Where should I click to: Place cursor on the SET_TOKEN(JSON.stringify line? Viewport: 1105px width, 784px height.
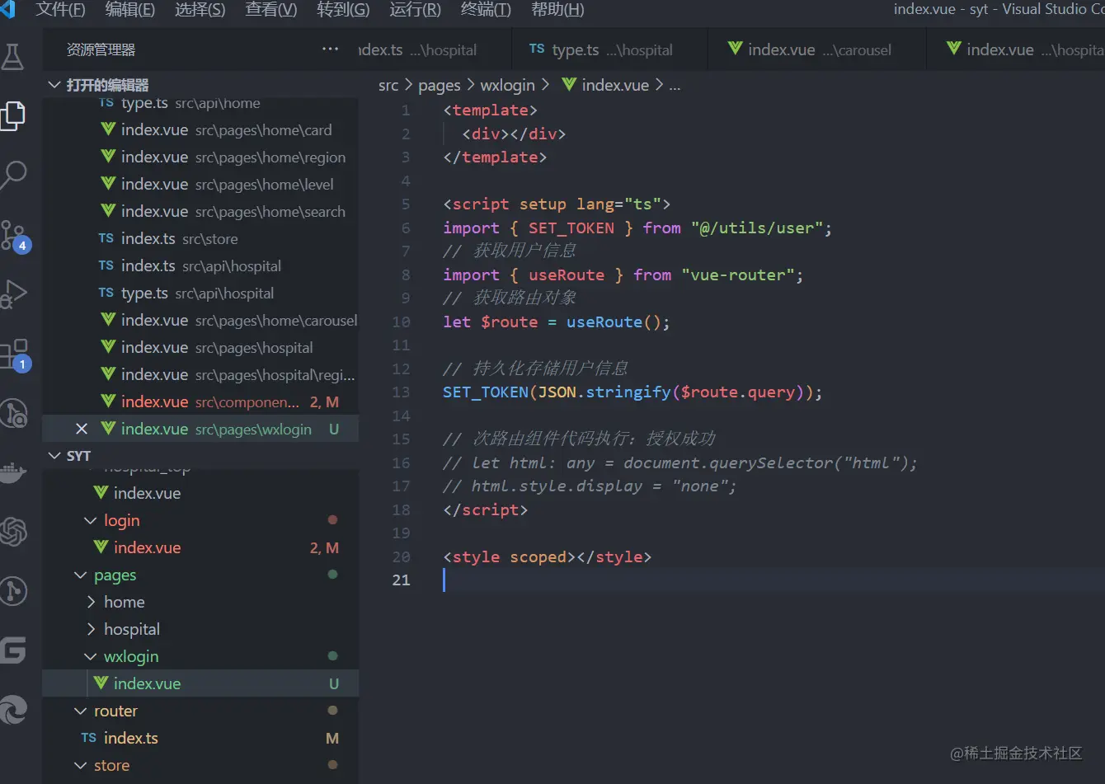coord(632,392)
